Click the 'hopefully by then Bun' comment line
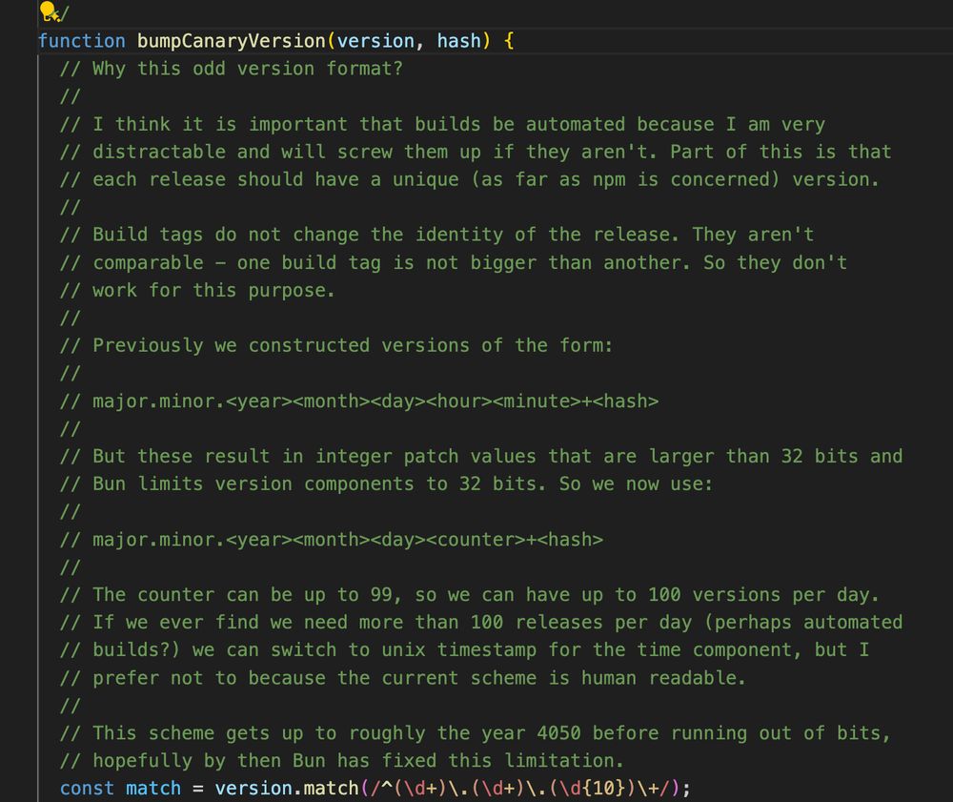The width and height of the screenshot is (953, 802). 341,761
